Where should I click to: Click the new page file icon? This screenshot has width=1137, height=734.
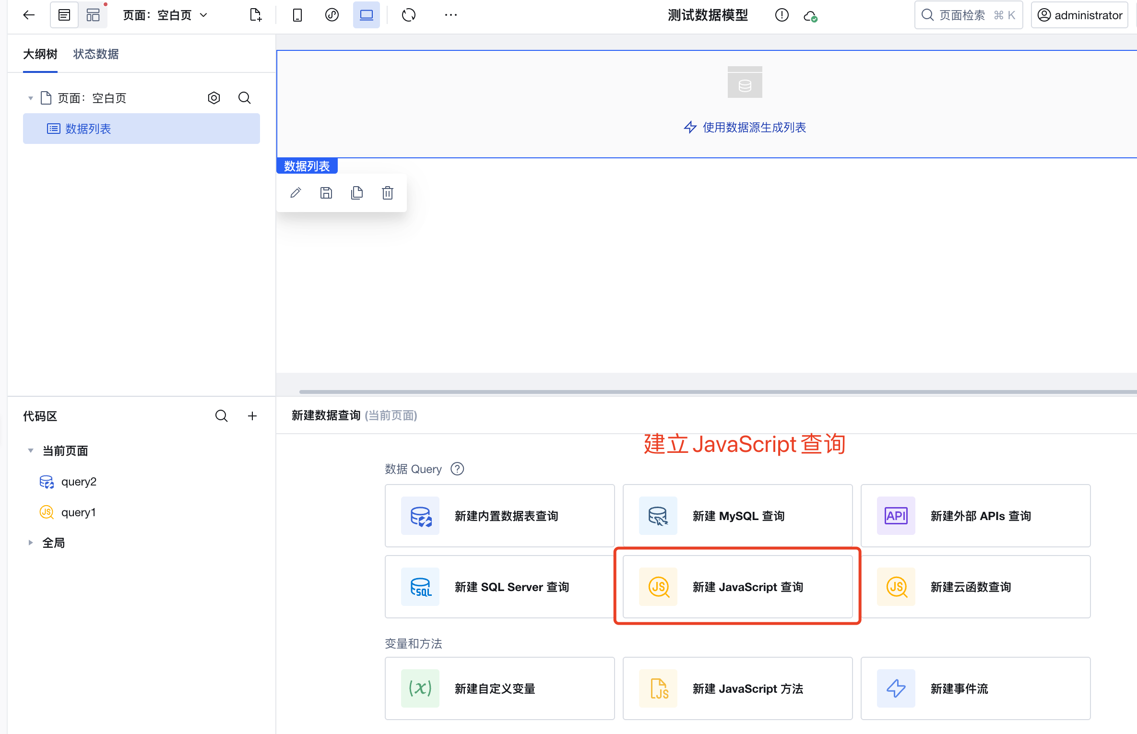tap(256, 15)
